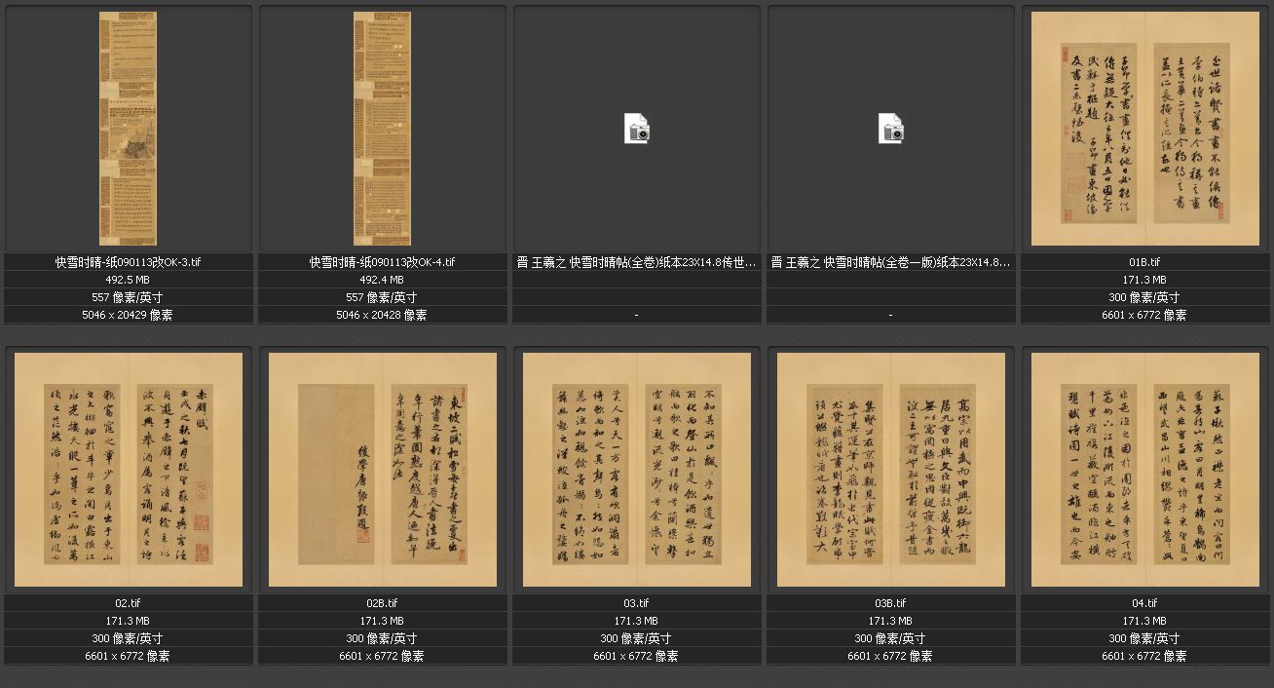Viewport: 1274px width, 688px height.
Task: Pick the 03B.tif calligraphy thumbnail
Action: (891, 470)
